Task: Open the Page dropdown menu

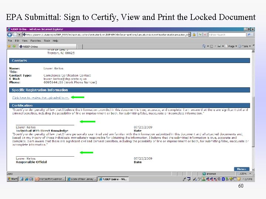Action: pos(231,46)
